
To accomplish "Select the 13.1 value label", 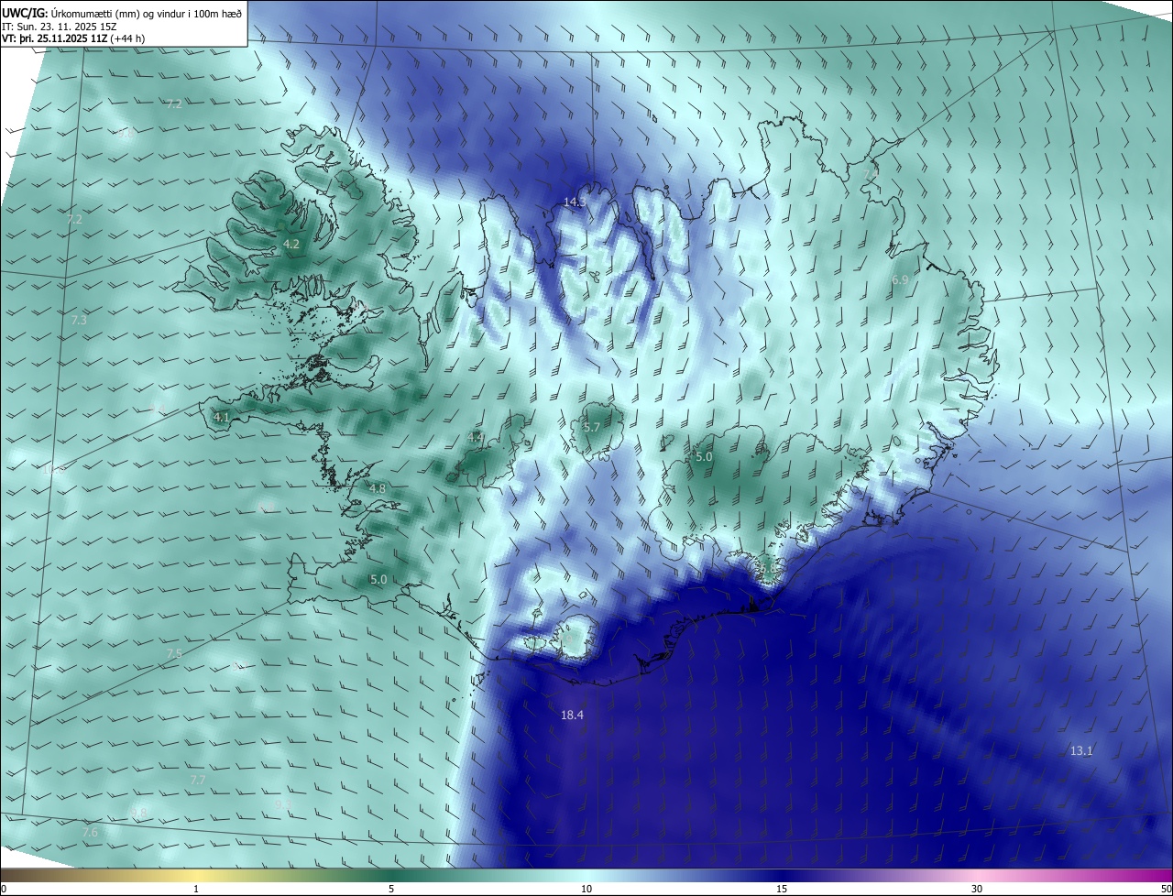I will (x=1081, y=750).
